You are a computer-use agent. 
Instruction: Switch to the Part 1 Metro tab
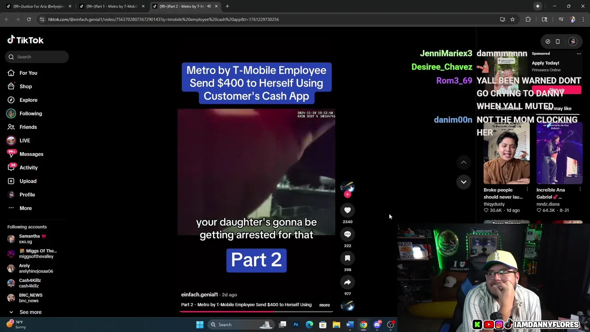[112, 6]
